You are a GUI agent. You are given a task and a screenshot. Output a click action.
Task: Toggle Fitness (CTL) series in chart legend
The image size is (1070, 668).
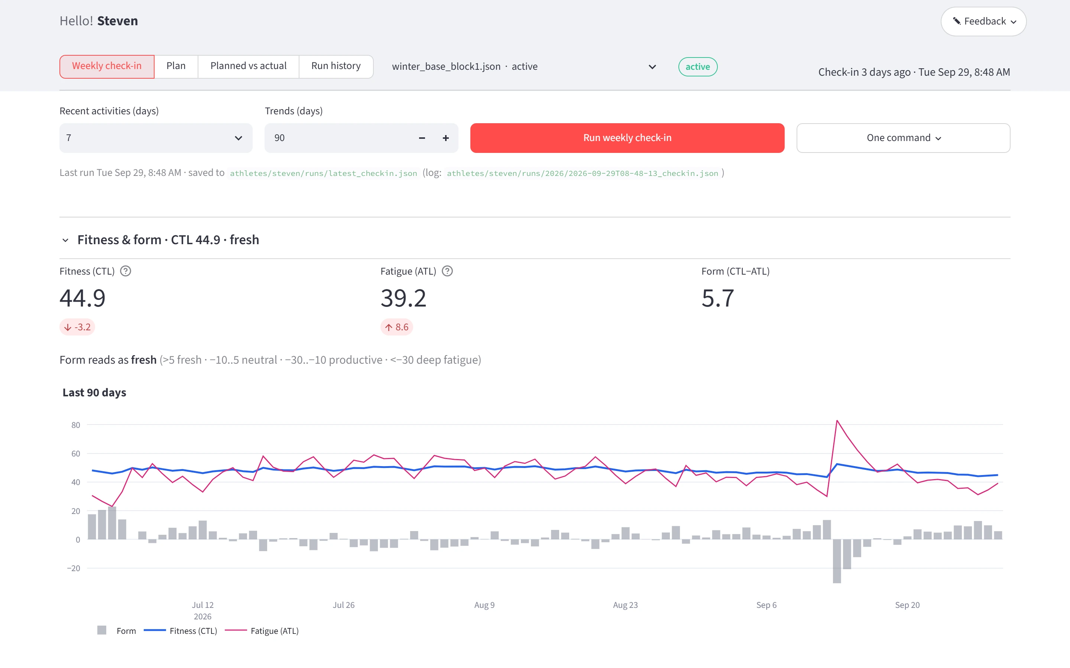point(181,631)
